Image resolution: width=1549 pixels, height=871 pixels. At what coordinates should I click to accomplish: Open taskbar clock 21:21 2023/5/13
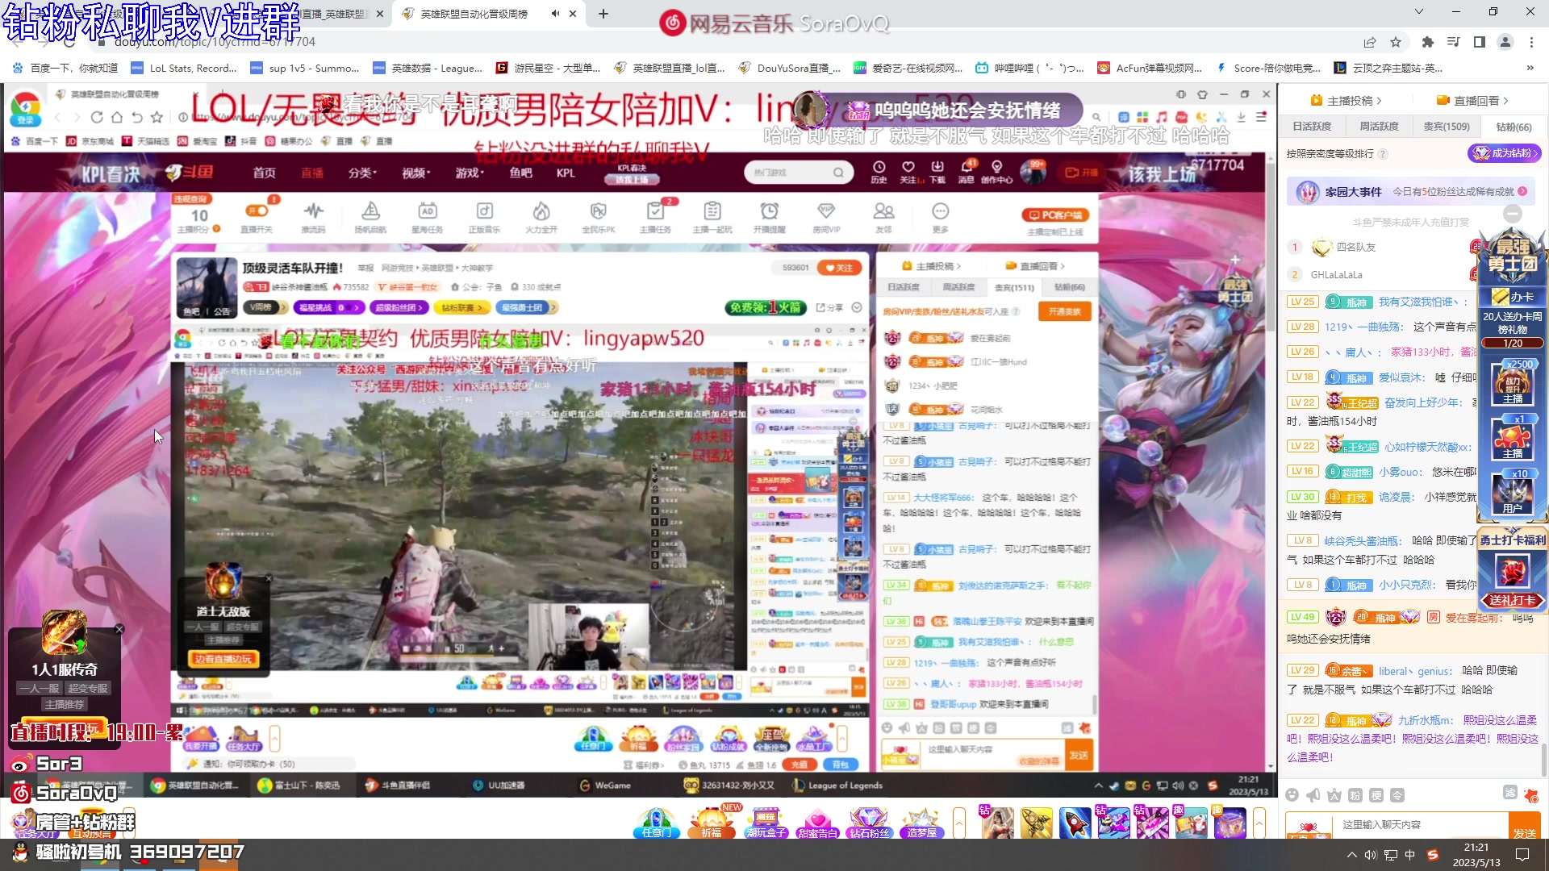(1476, 855)
